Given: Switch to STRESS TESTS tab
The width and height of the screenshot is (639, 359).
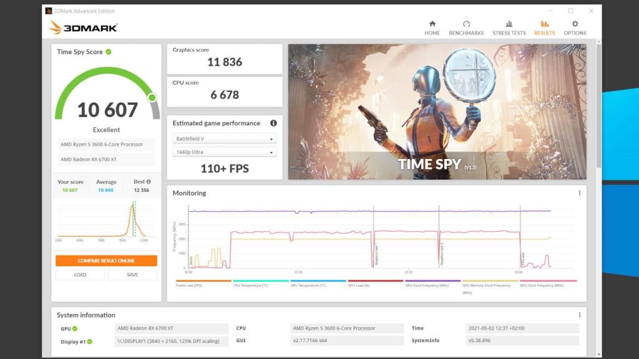Looking at the screenshot, I should 509,28.
